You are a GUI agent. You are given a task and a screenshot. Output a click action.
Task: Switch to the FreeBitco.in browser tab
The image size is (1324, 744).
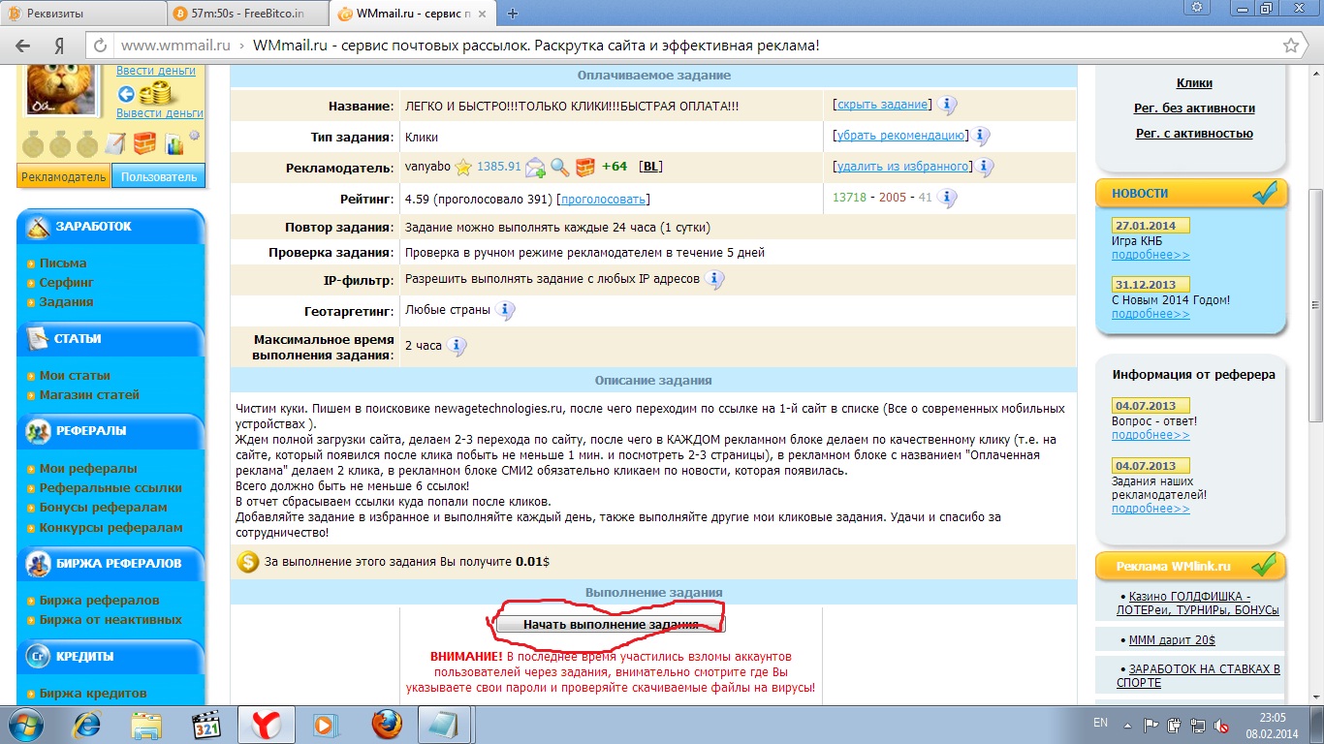pyautogui.click(x=247, y=13)
